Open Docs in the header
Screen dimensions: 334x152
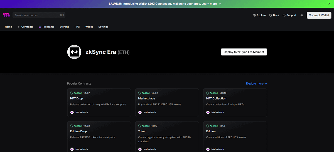click(x=274, y=15)
